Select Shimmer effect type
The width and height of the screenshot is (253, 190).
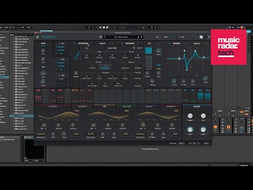(138, 56)
